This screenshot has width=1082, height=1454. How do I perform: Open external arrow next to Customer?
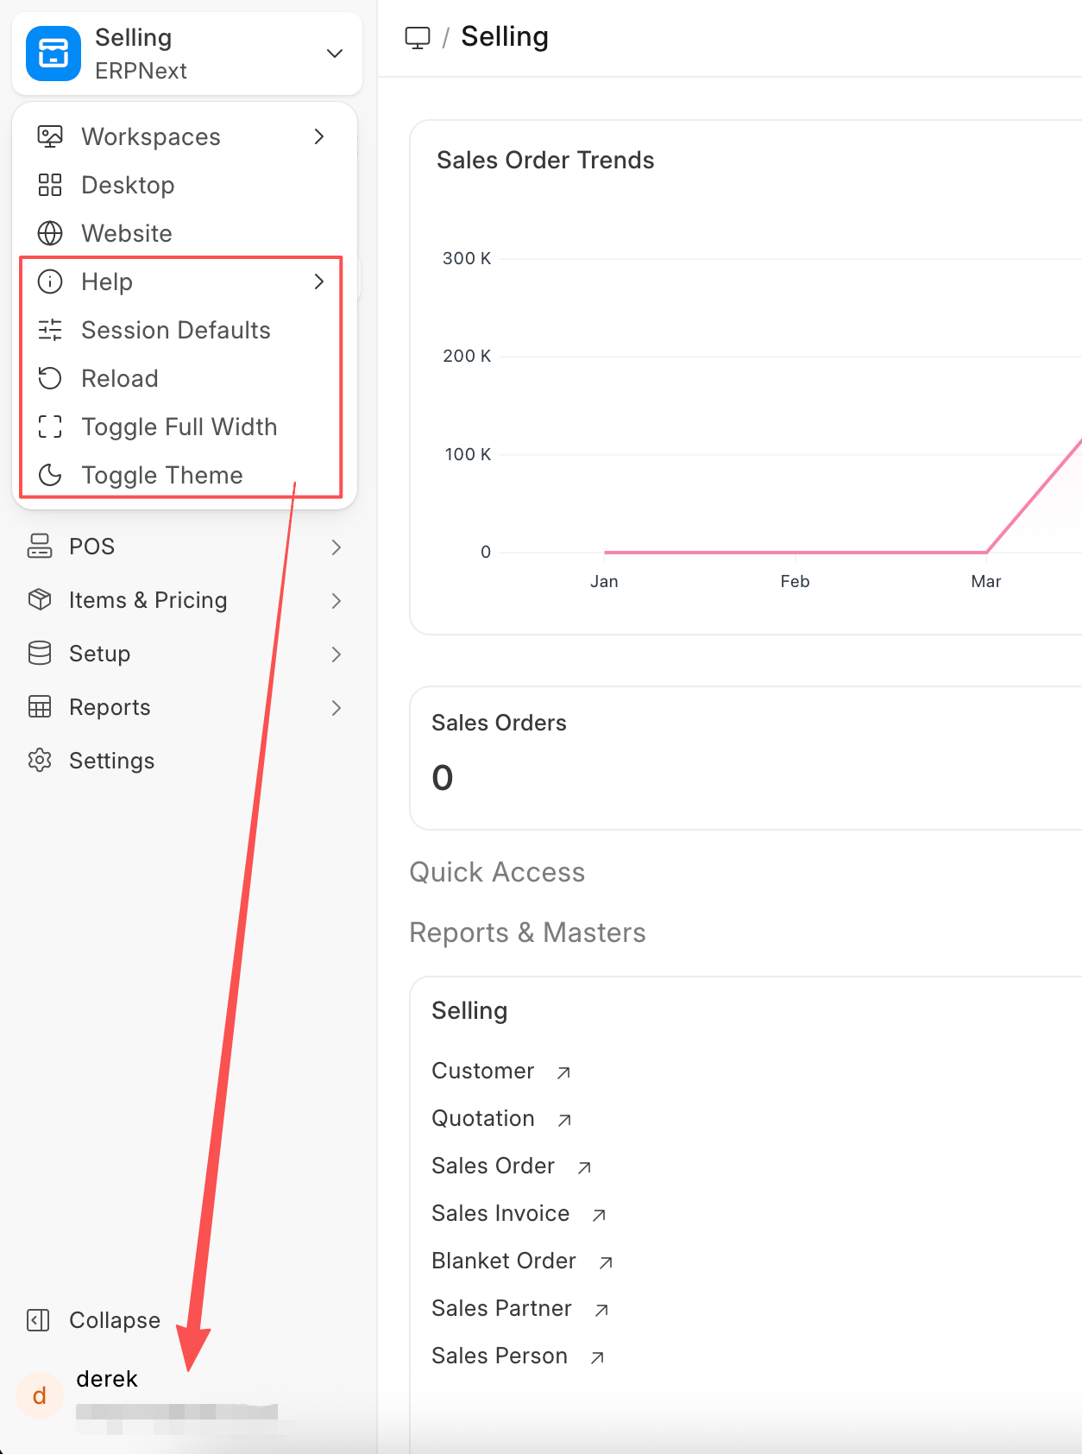[x=563, y=1072]
